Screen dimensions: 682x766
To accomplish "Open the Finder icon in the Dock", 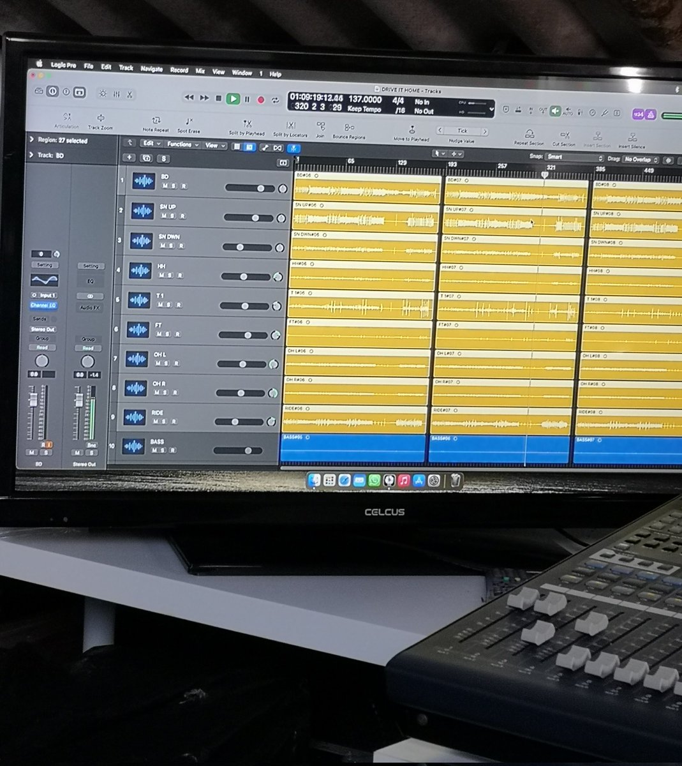I will [x=314, y=481].
